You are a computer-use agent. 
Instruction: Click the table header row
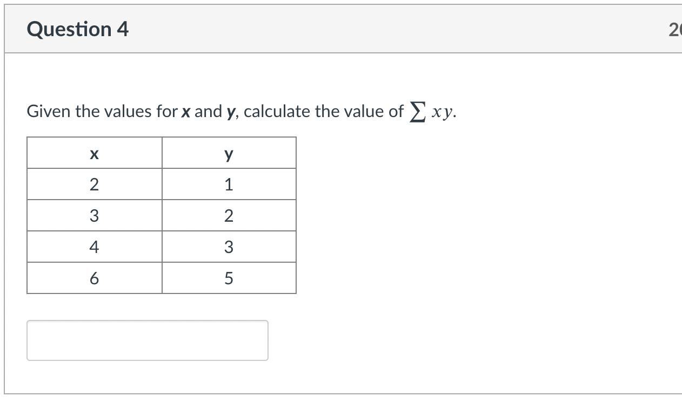pyautogui.click(x=162, y=154)
